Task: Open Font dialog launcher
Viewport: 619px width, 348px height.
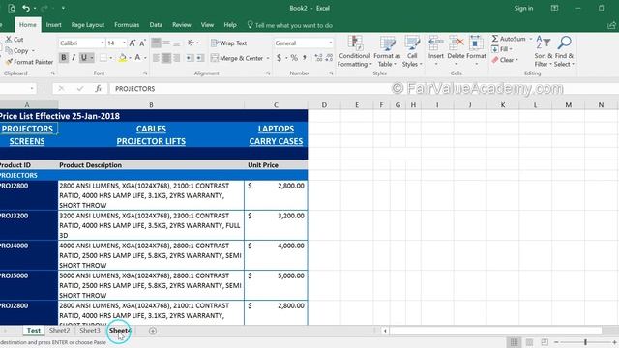Action: [145, 73]
